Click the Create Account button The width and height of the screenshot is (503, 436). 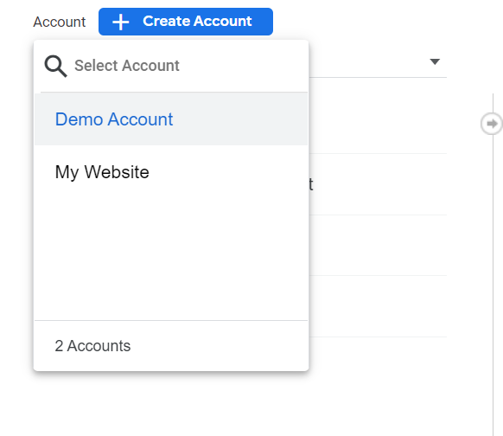click(186, 22)
